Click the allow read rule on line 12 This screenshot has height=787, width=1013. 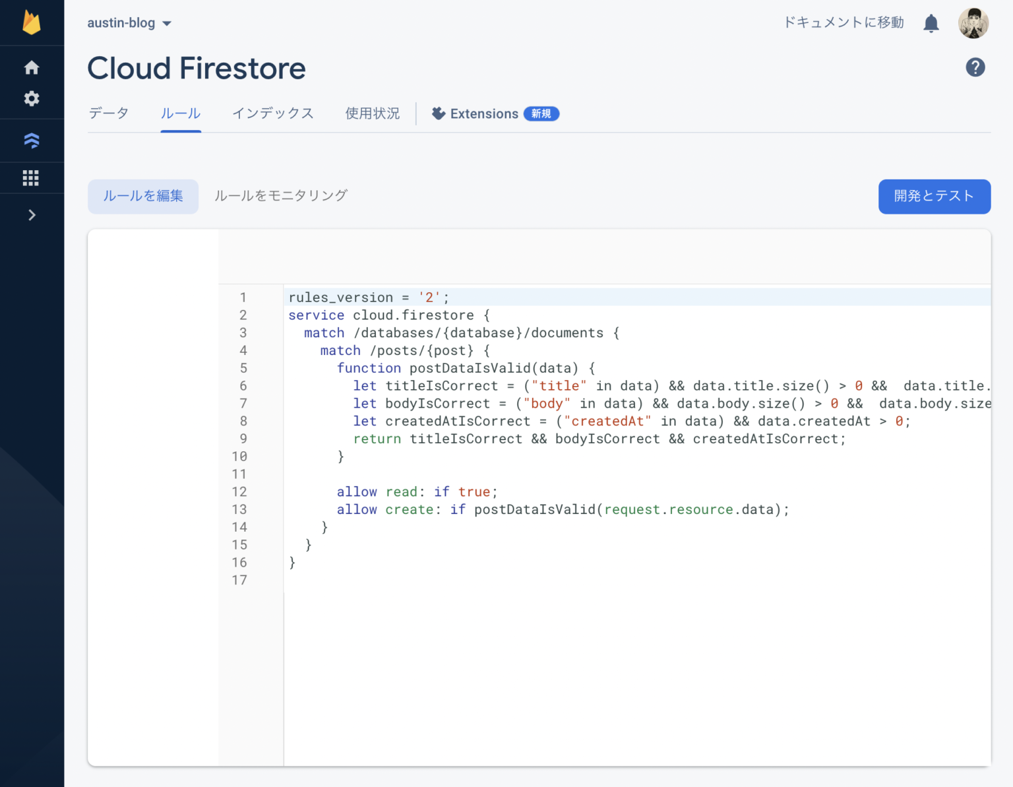(x=416, y=491)
